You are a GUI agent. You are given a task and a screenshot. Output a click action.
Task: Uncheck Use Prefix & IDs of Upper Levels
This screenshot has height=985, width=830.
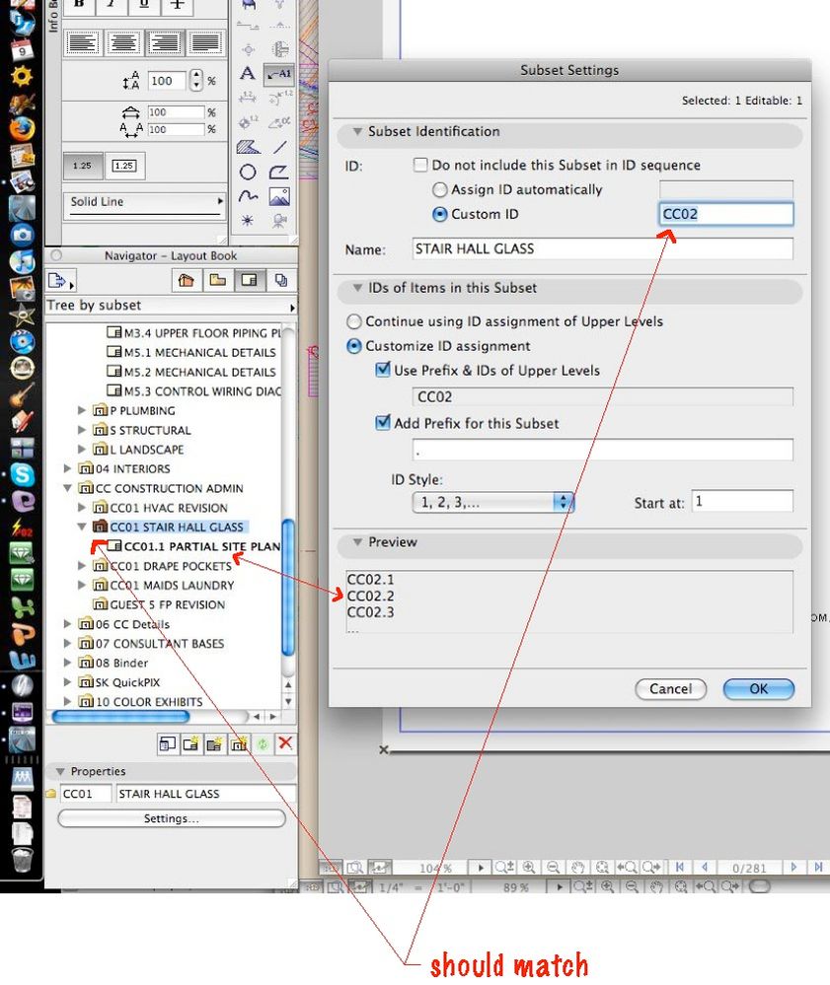382,370
